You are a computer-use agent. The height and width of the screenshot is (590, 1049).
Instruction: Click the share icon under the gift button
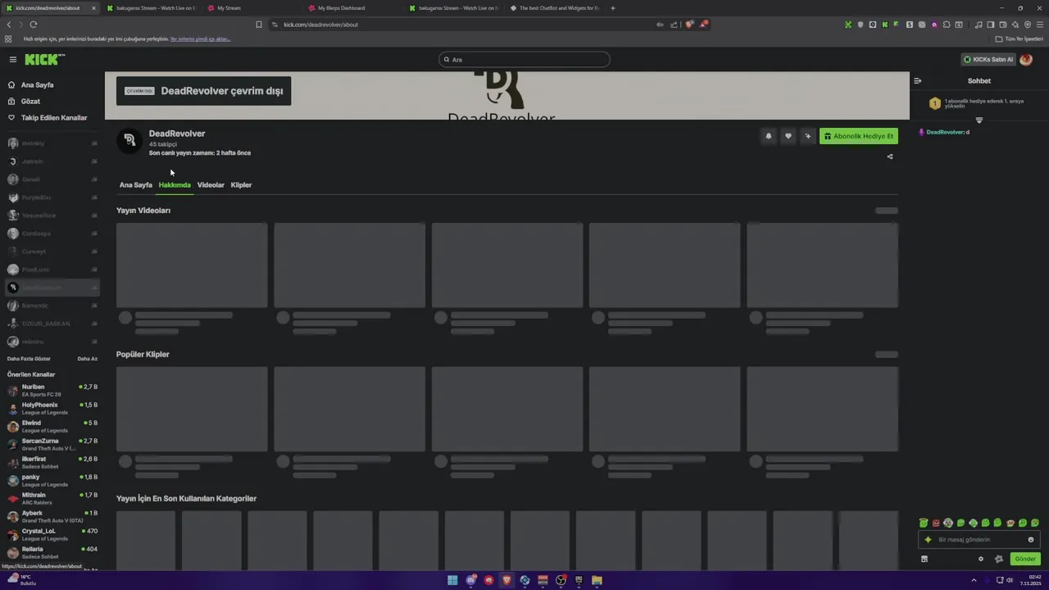click(890, 157)
